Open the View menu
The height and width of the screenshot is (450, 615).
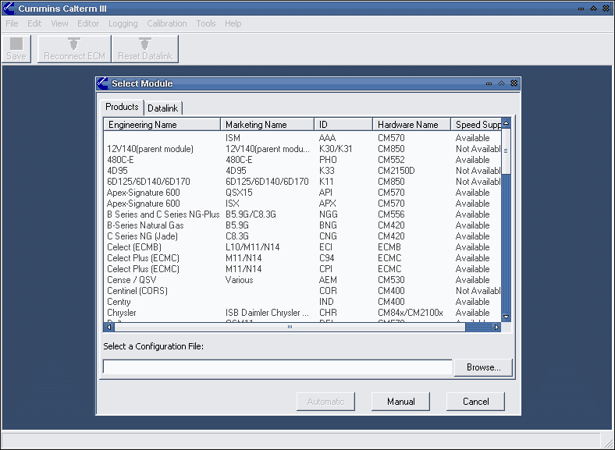click(x=59, y=23)
